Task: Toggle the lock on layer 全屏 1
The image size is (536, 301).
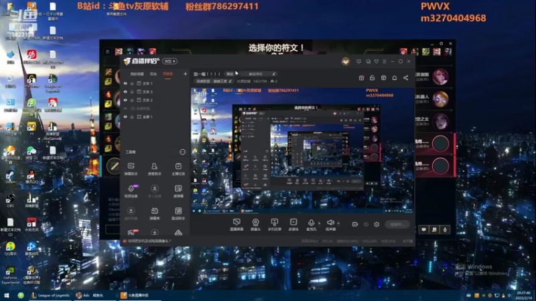Action: (132, 116)
